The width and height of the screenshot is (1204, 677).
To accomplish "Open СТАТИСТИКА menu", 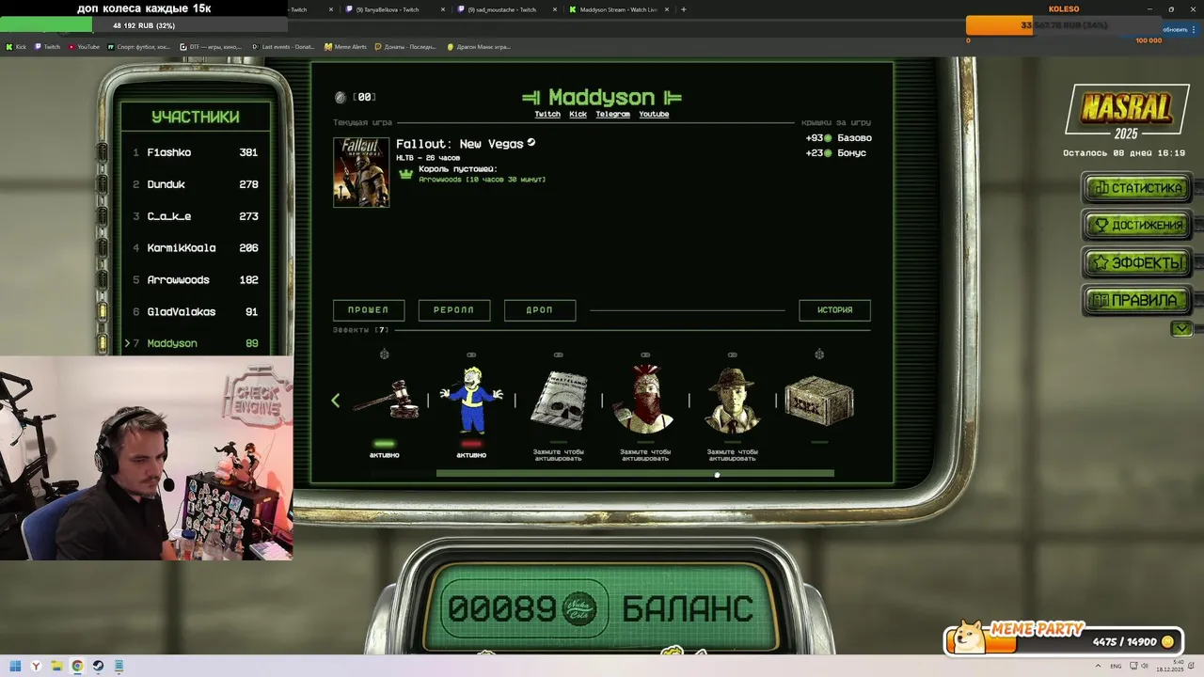I will tap(1137, 188).
